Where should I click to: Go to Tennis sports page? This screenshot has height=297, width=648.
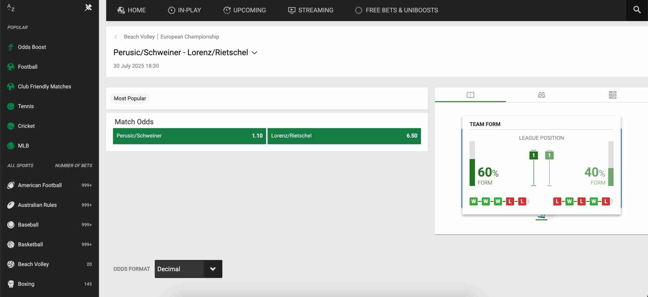tap(50, 106)
